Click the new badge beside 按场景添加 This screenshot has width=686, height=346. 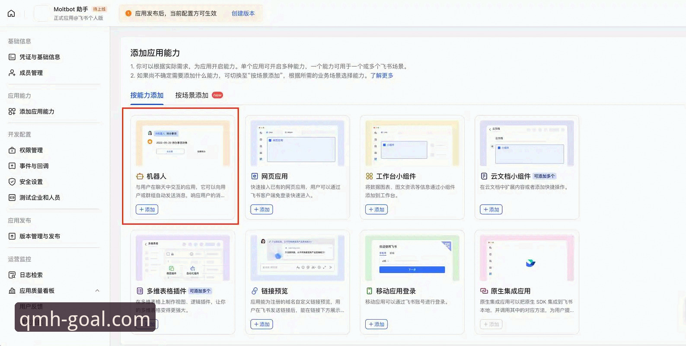[217, 95]
